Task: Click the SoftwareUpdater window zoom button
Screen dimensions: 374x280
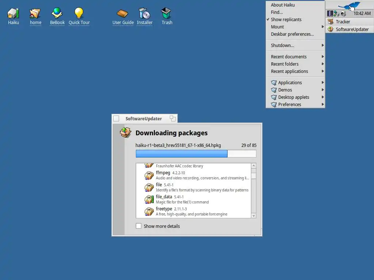Action: [173, 118]
